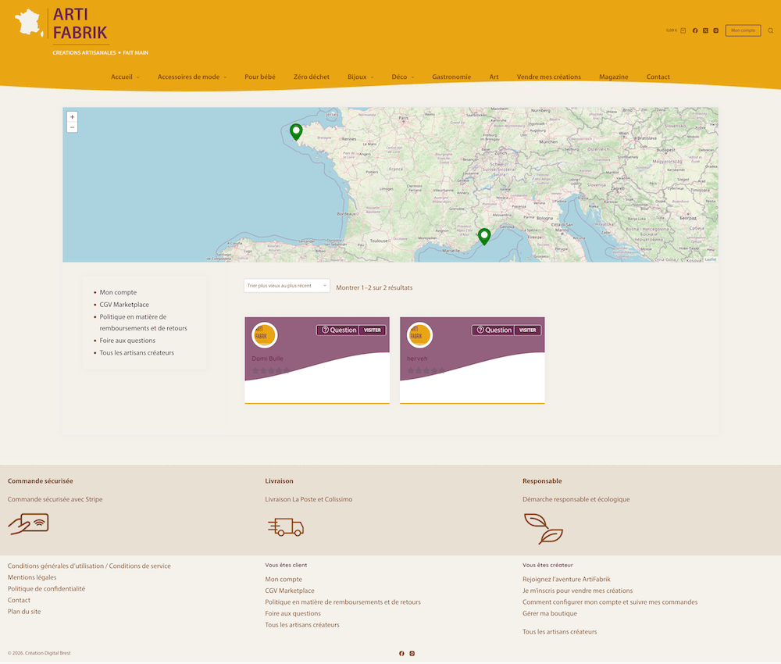
Task: Select the Bijoux menu item
Action: click(358, 77)
